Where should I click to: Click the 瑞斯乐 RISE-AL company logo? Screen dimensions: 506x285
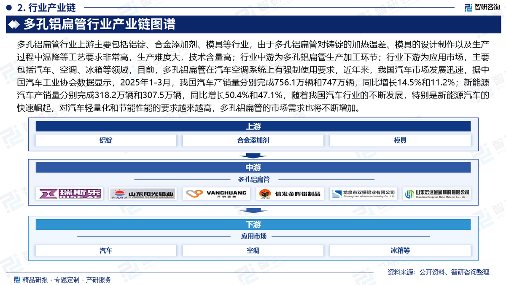pos(70,194)
